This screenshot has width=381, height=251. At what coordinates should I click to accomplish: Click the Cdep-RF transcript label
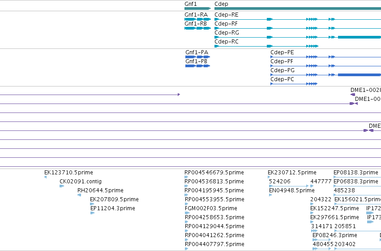[226, 24]
